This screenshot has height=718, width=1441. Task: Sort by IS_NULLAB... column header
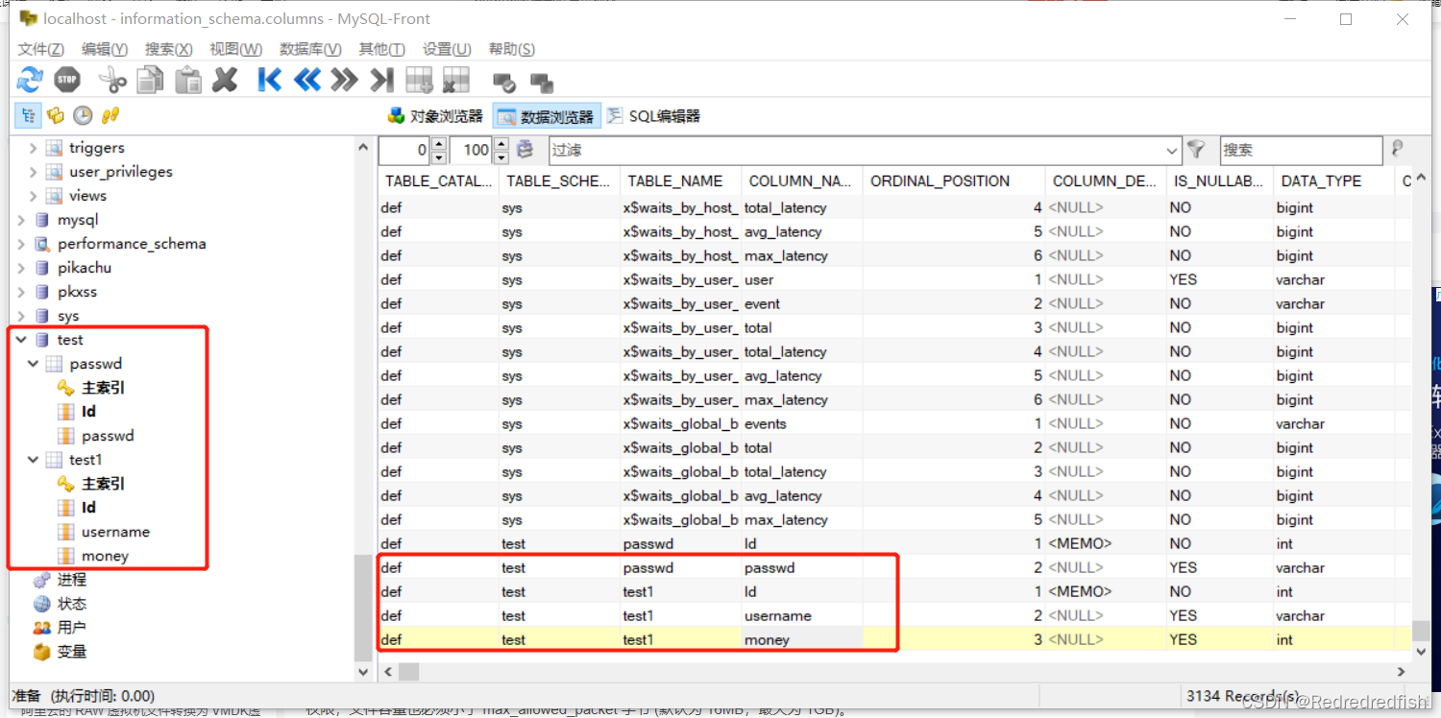(1219, 180)
